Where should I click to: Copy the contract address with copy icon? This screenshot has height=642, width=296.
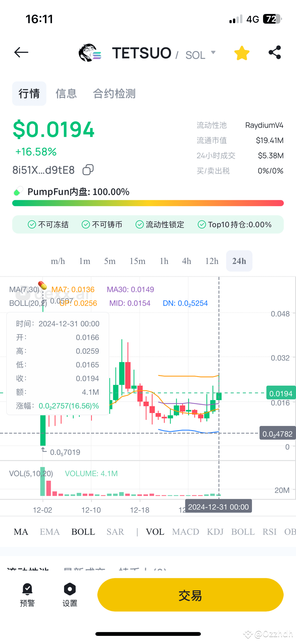click(88, 170)
